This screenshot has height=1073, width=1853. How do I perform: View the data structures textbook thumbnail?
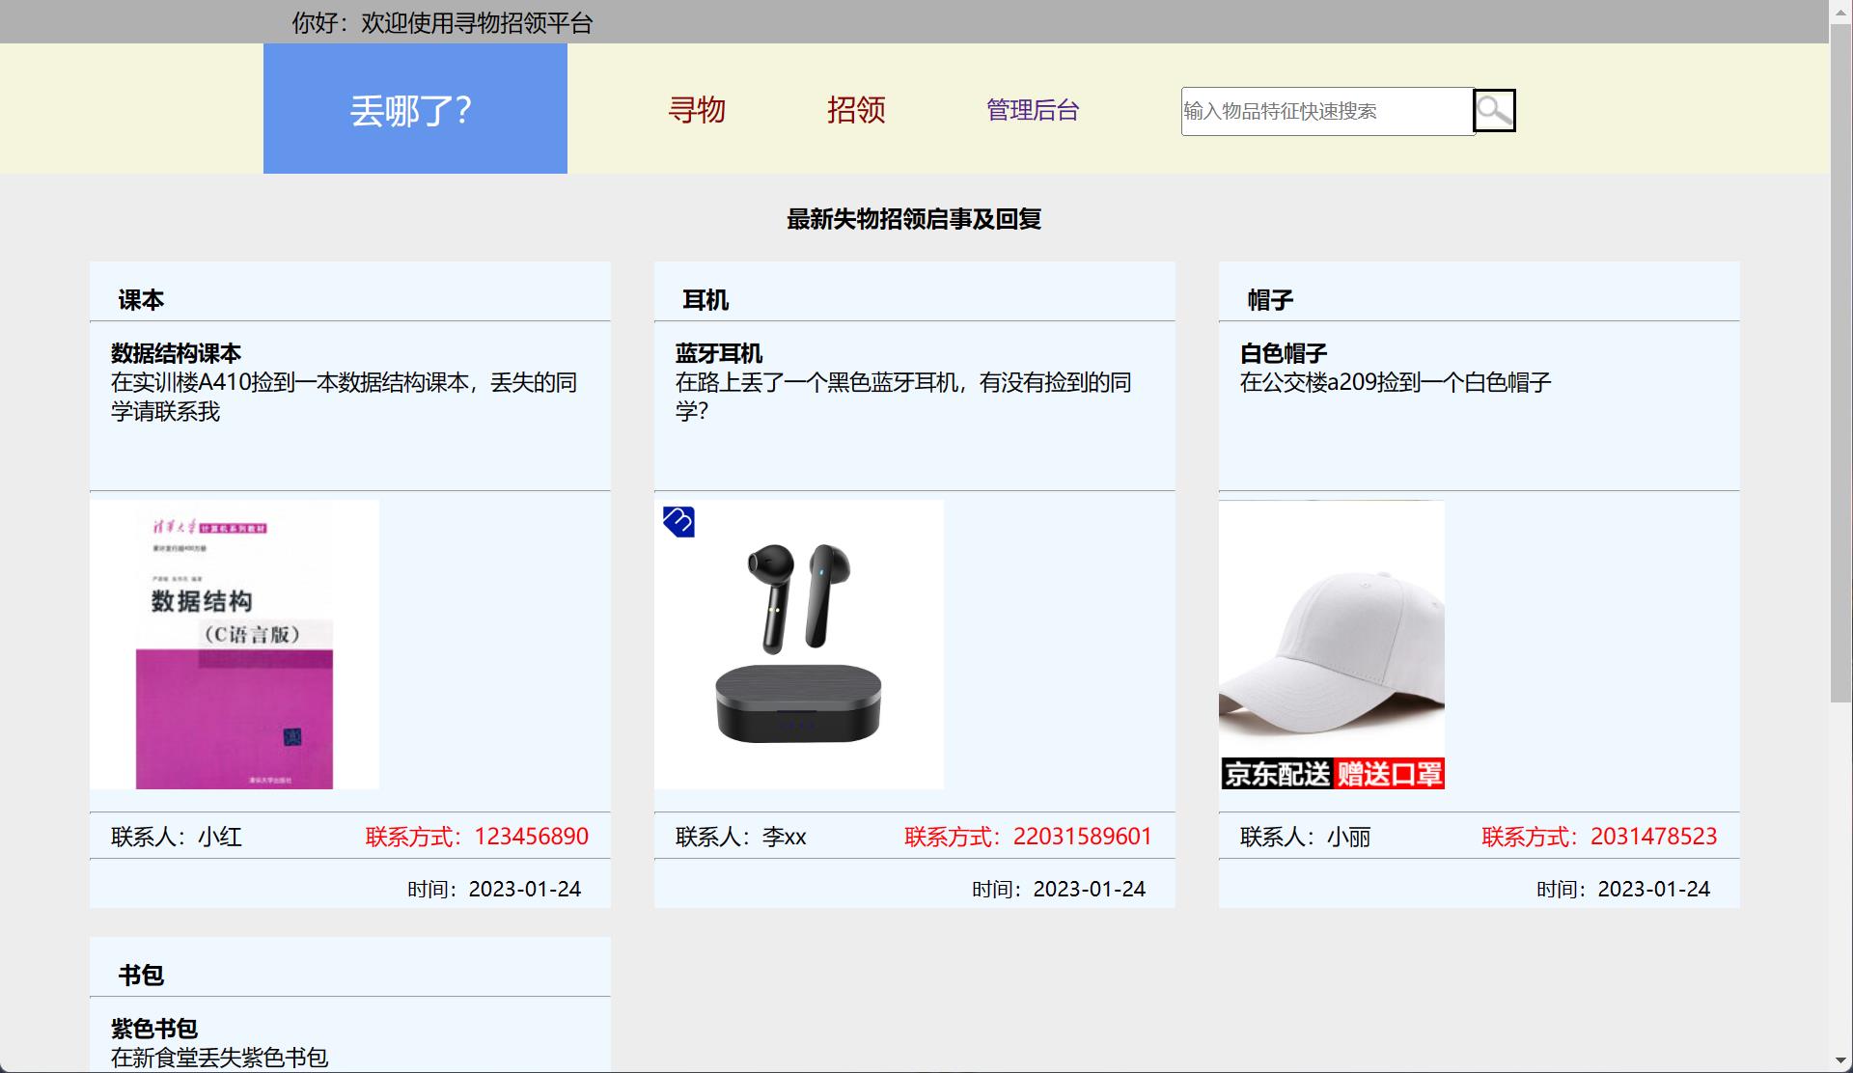click(235, 644)
